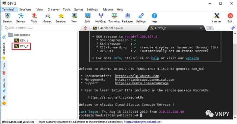The image size is (237, 124).
Task: Click the last login IP 210.13.118.49
Action: click(171, 112)
